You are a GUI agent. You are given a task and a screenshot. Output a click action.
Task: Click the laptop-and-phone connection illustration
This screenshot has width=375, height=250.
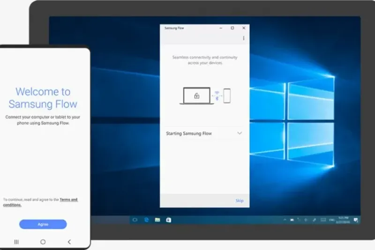(x=205, y=96)
